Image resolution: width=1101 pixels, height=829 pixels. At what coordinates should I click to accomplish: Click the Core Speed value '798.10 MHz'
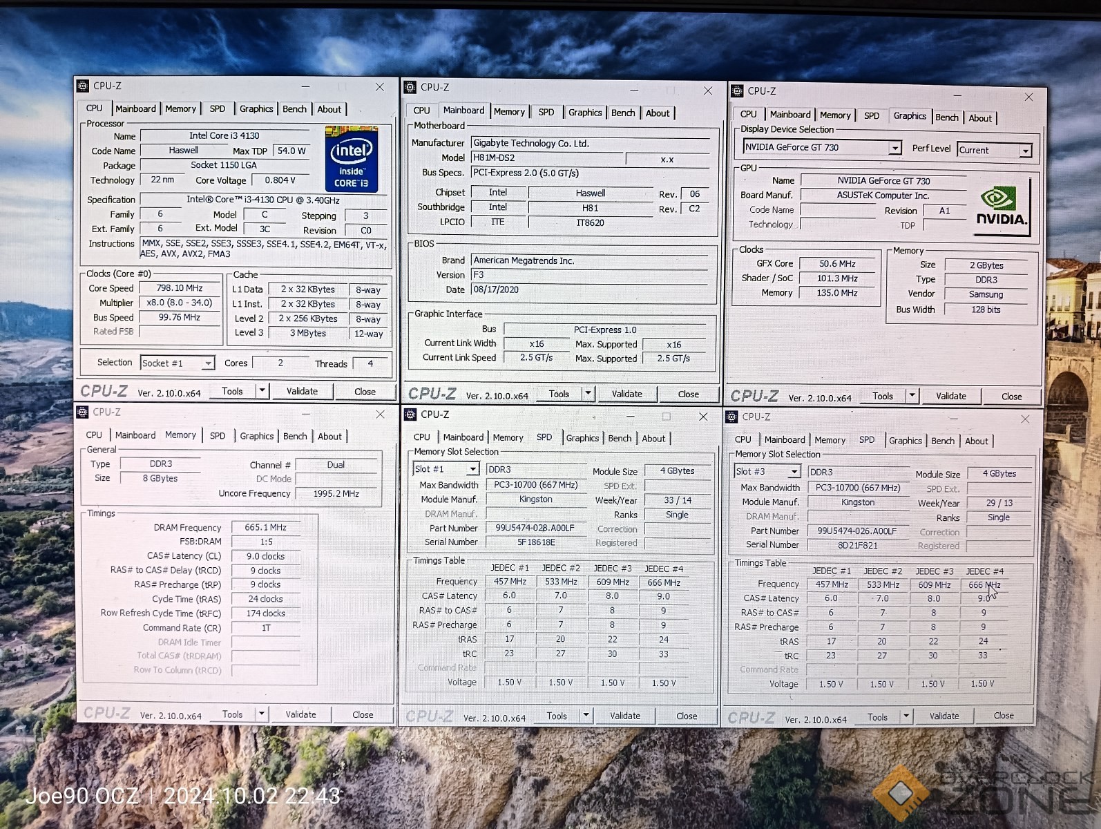[180, 288]
